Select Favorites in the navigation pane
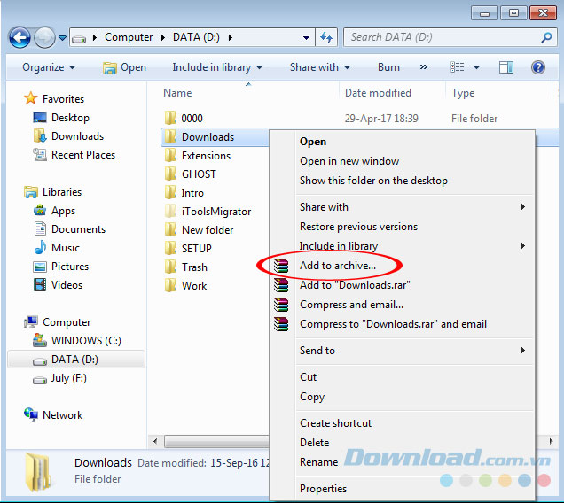 click(x=54, y=98)
